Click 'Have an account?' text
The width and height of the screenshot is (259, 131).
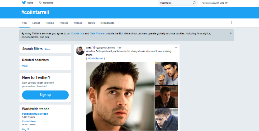210,3
